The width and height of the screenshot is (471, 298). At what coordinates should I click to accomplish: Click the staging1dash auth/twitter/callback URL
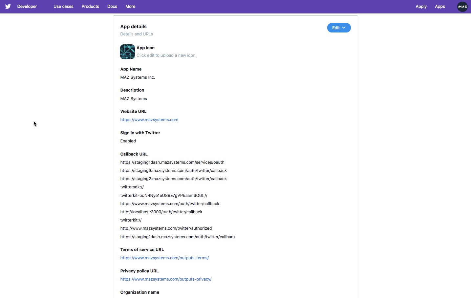178,237
